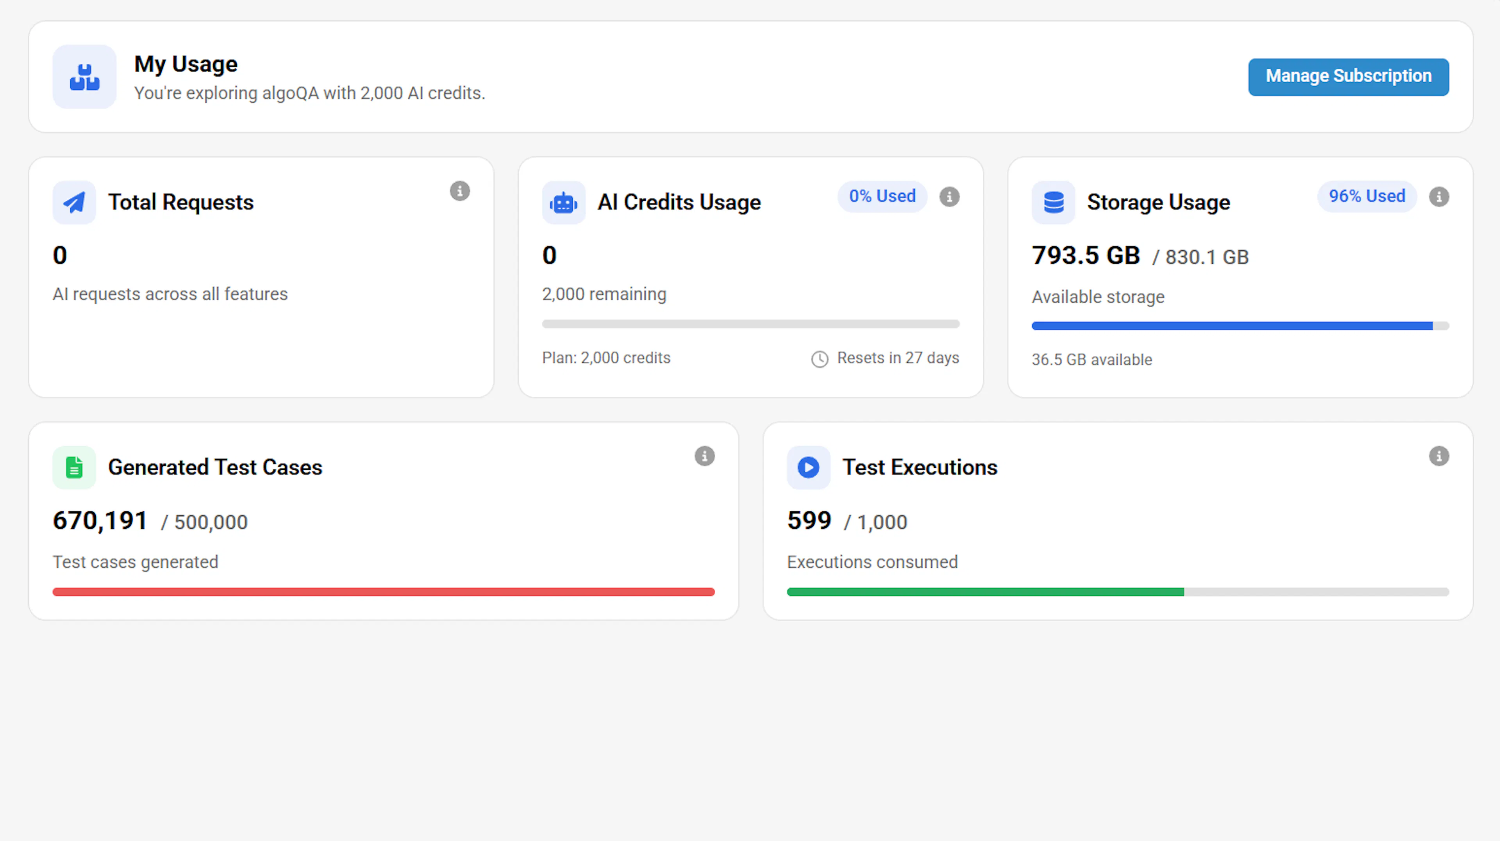This screenshot has width=1500, height=841.
Task: Click the robot AI Credits icon
Action: pos(563,203)
